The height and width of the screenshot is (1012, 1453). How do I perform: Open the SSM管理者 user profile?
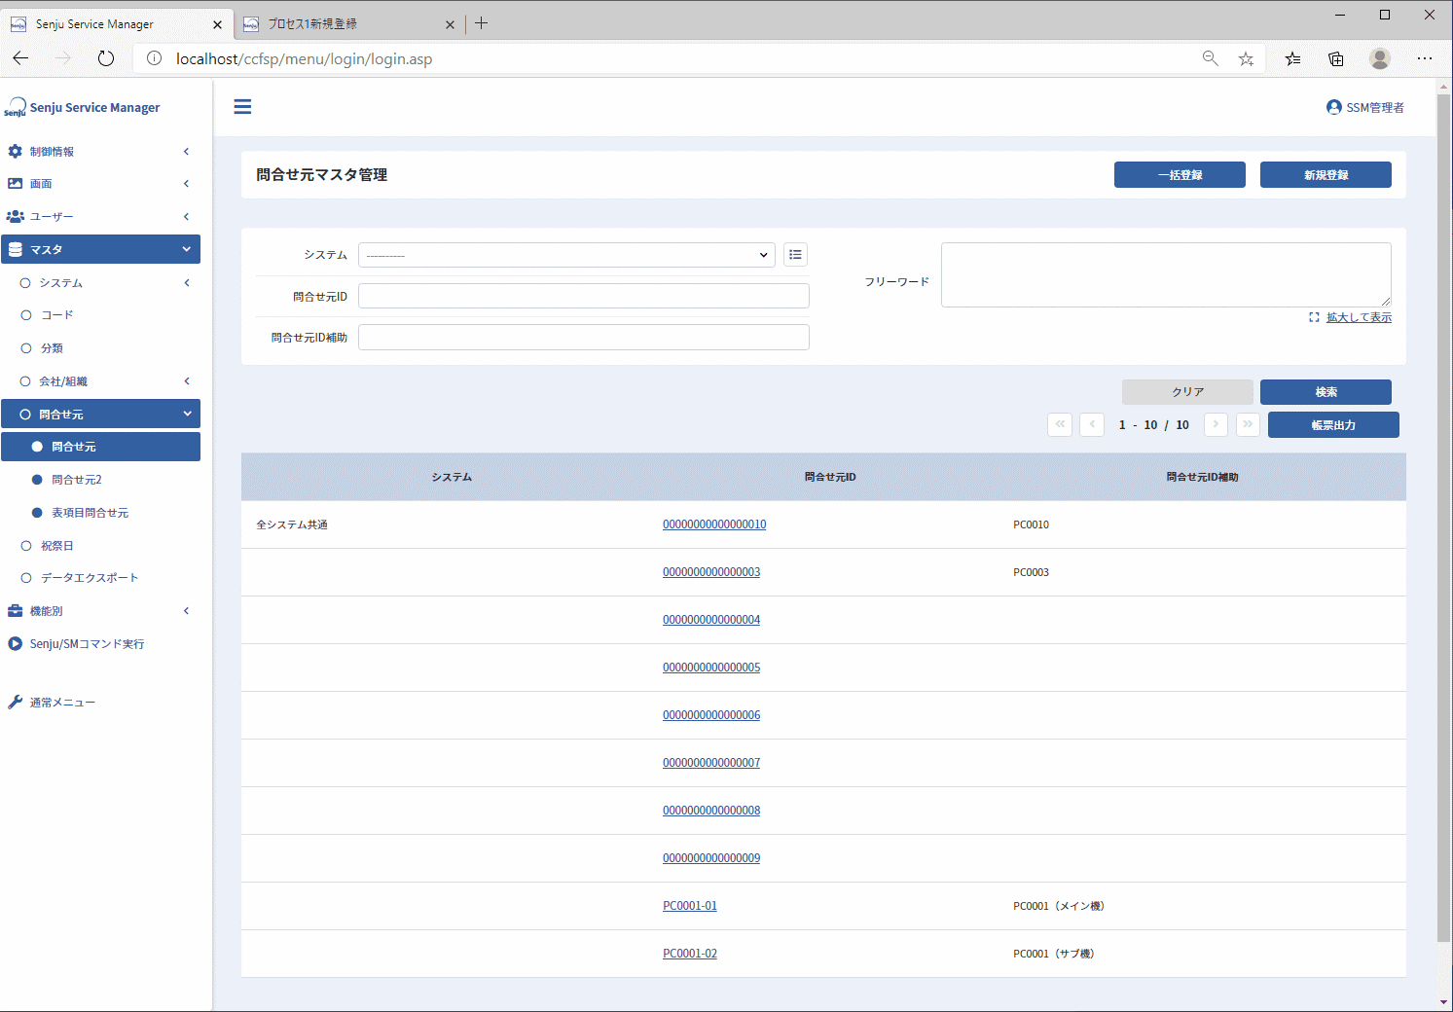click(x=1365, y=107)
